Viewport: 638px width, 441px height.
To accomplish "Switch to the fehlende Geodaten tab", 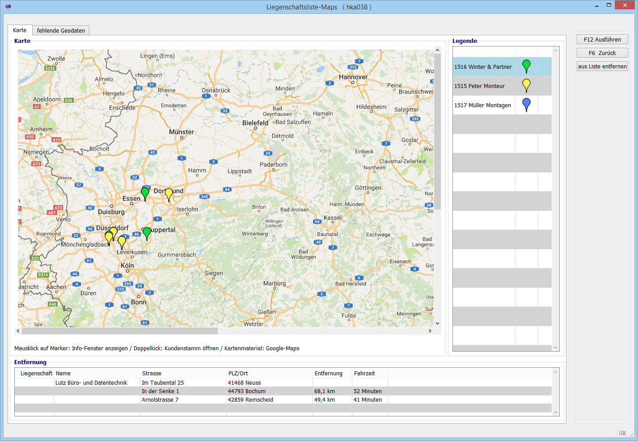I will pos(61,30).
